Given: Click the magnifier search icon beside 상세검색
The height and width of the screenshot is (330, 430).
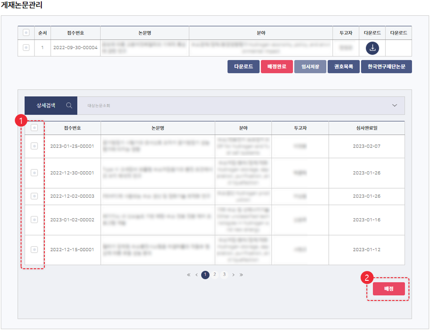Looking at the screenshot, I should pyautogui.click(x=69, y=106).
